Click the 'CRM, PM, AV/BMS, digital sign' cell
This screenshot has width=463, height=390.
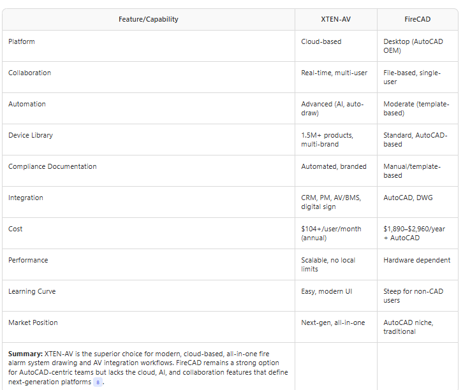[x=331, y=202]
